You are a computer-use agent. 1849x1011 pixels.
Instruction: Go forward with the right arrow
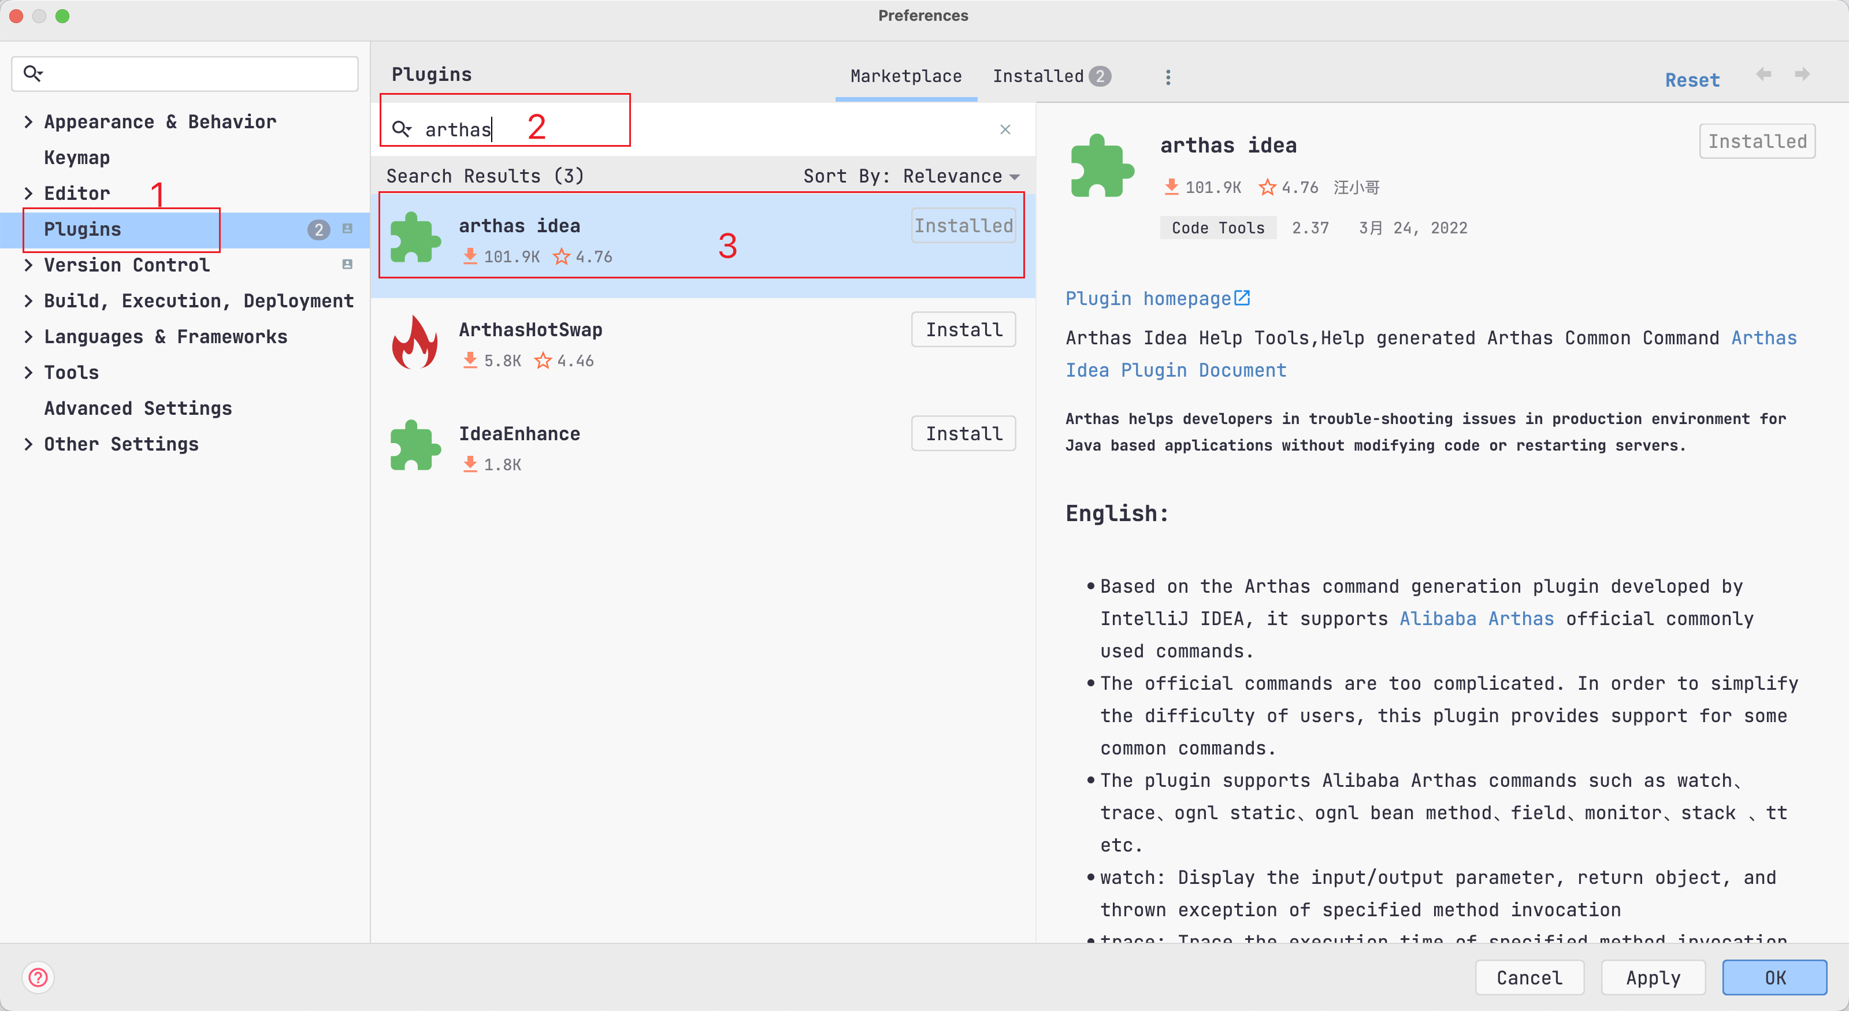[1802, 74]
